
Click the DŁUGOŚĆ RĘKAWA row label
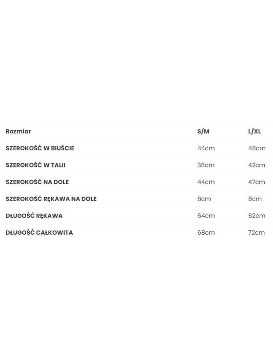click(x=34, y=216)
